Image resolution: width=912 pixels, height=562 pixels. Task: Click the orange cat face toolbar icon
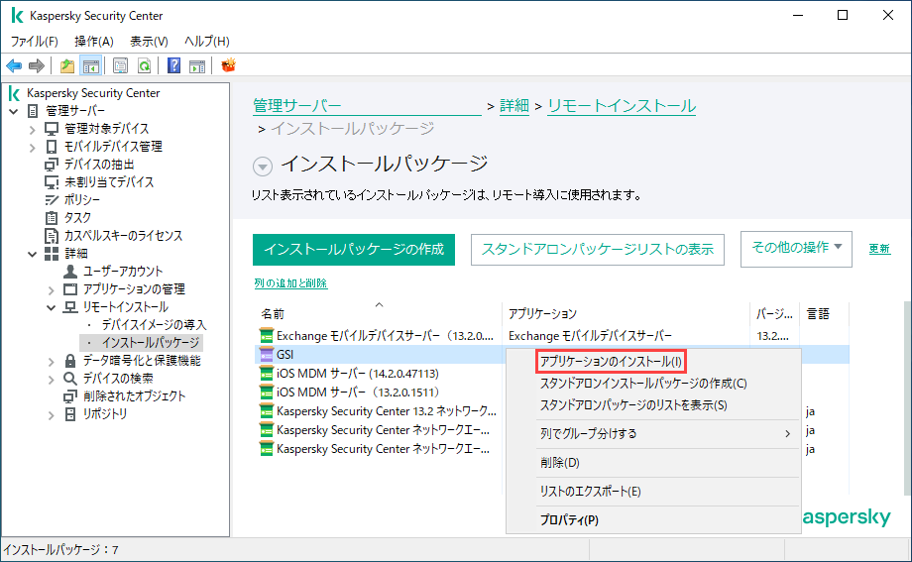point(229,65)
